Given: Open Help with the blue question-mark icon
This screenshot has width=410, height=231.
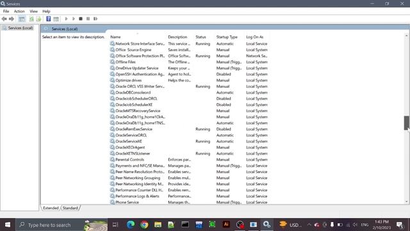Looking at the screenshot, I should click(x=49, y=19).
